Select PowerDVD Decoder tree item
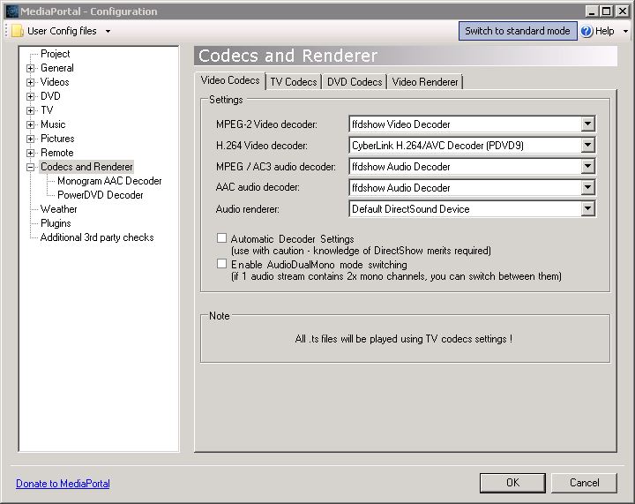This screenshot has width=635, height=504. (101, 195)
